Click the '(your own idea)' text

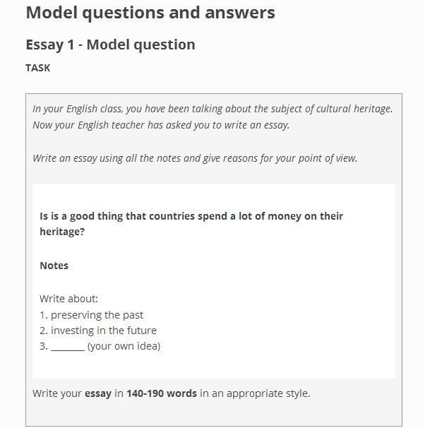click(124, 346)
